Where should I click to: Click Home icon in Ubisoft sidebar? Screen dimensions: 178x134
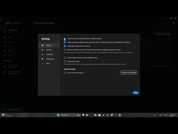[5, 38]
